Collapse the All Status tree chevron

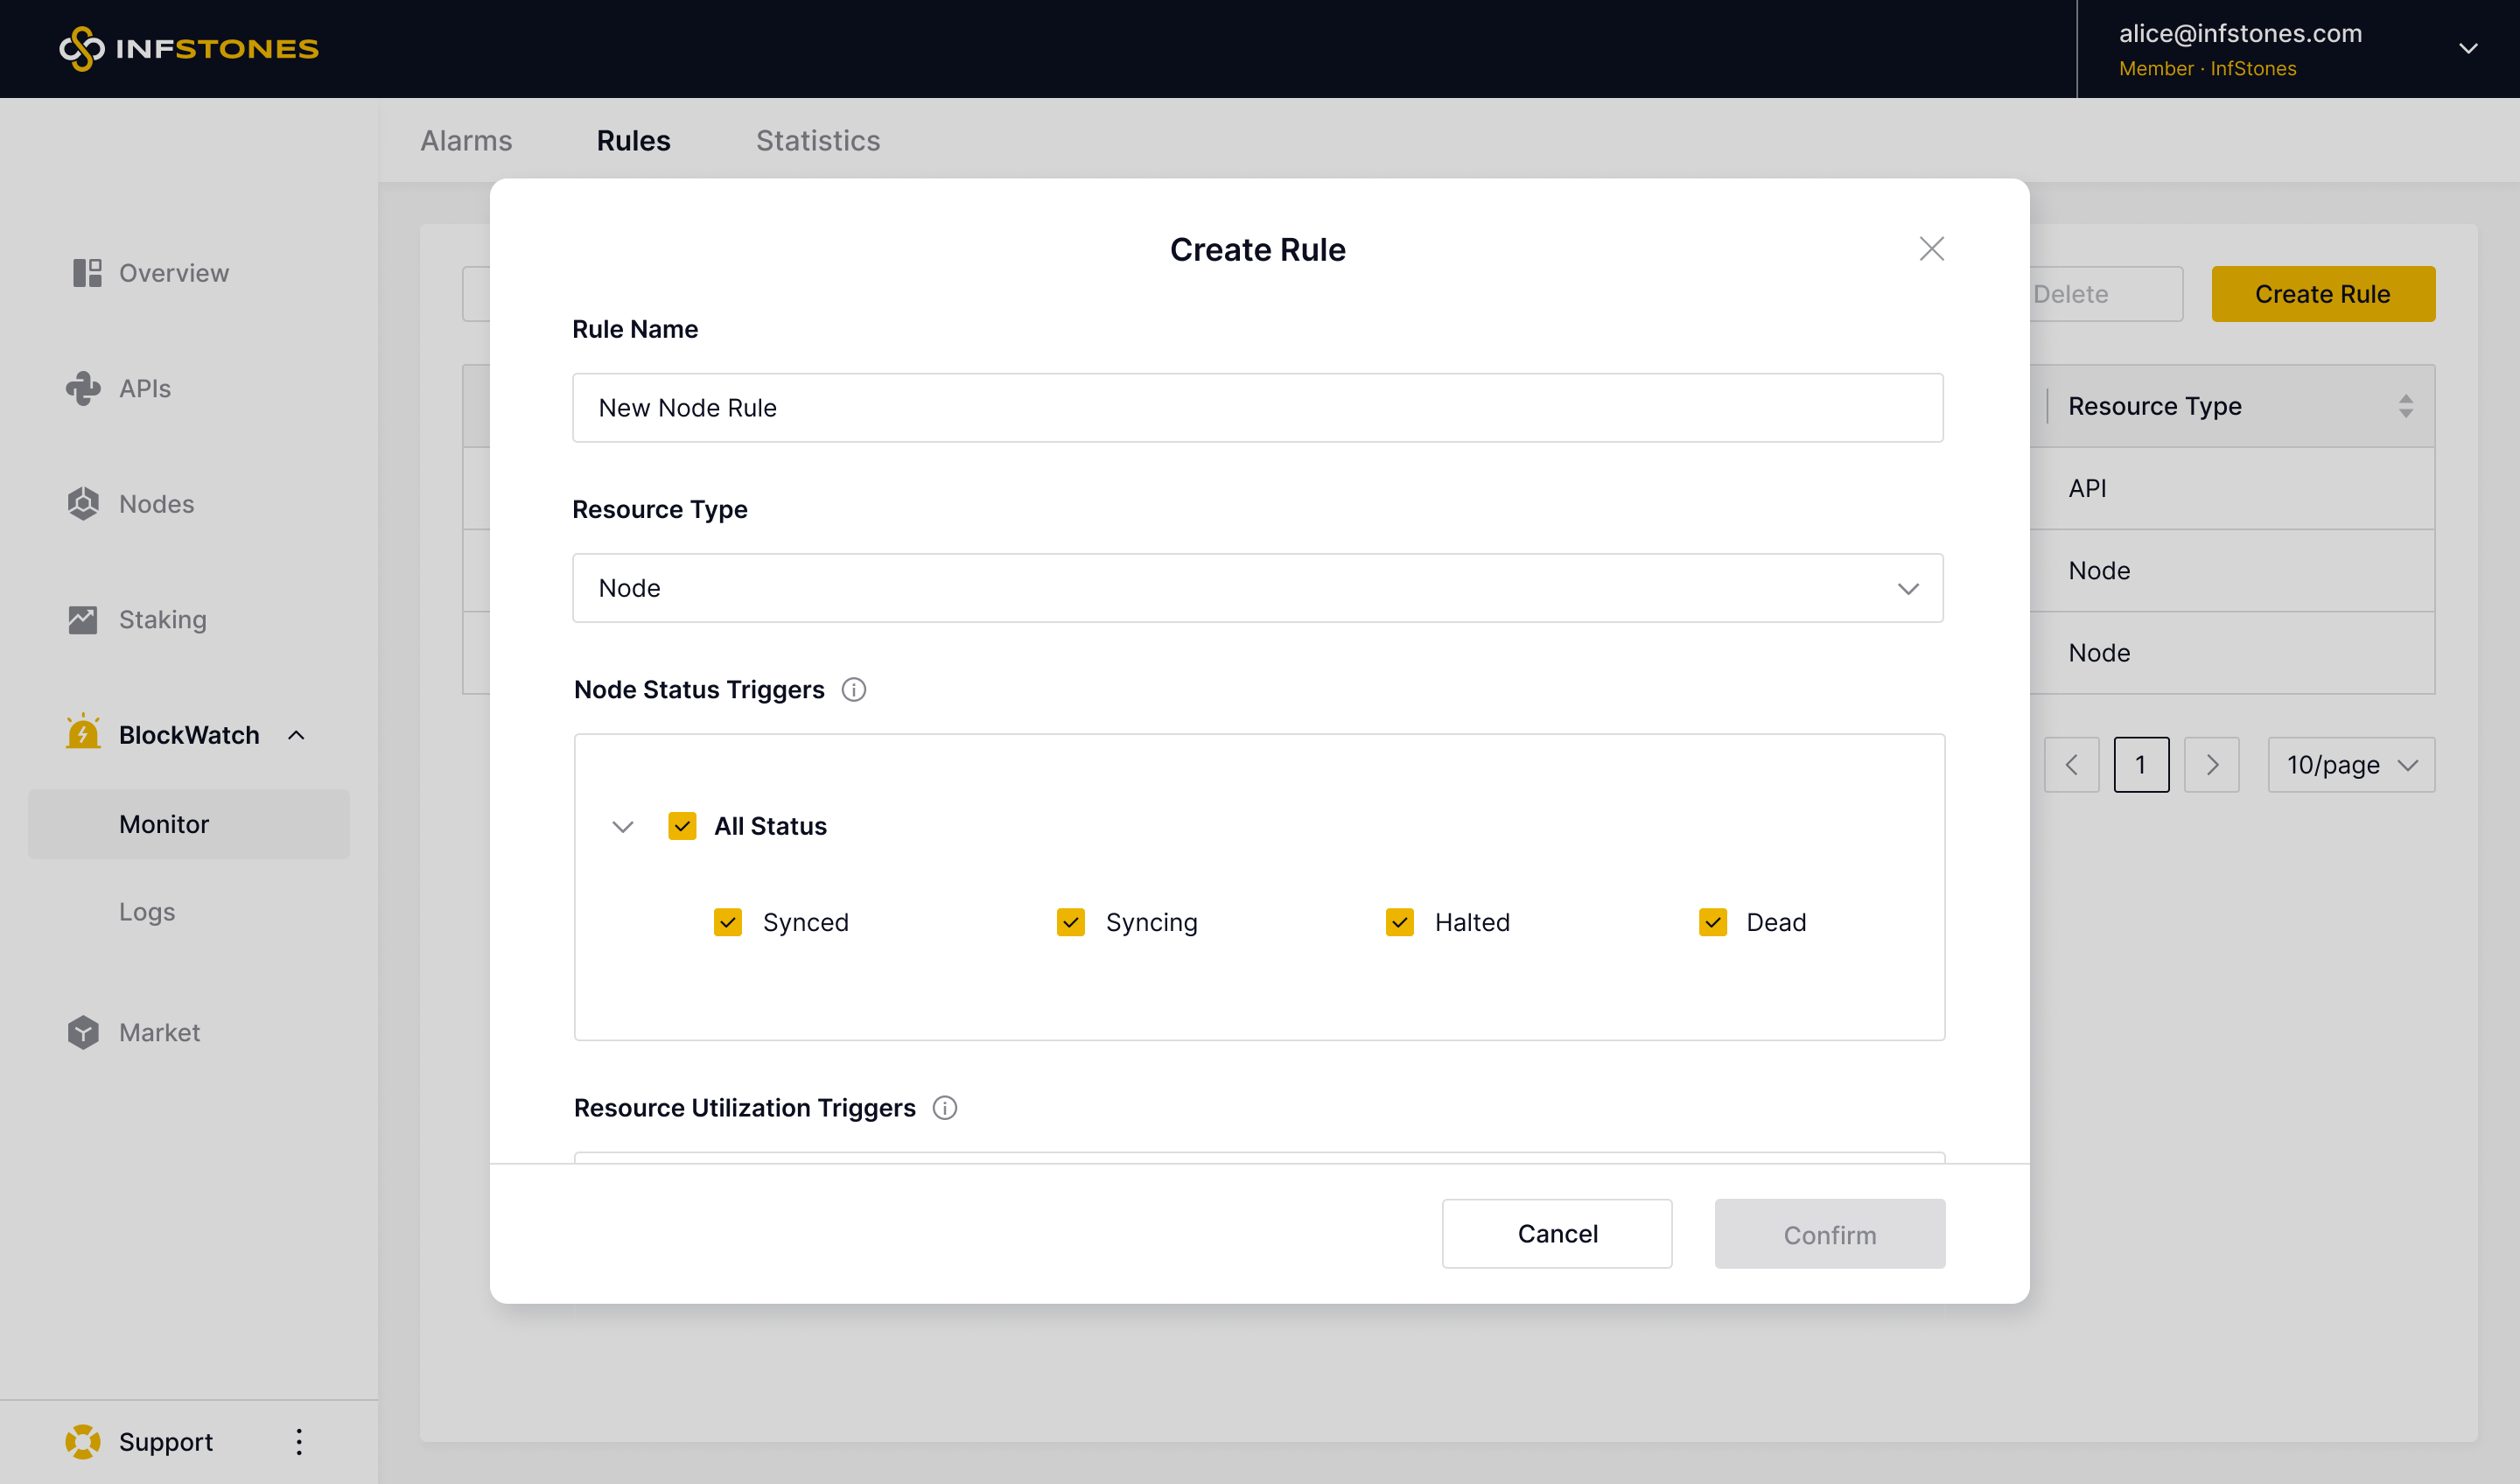[623, 826]
